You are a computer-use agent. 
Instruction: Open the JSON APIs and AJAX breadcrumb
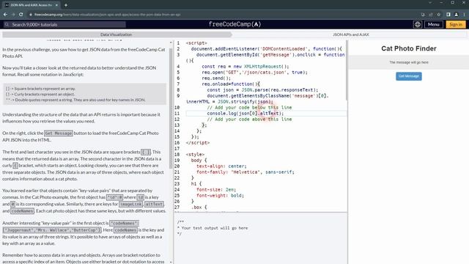[350, 34]
